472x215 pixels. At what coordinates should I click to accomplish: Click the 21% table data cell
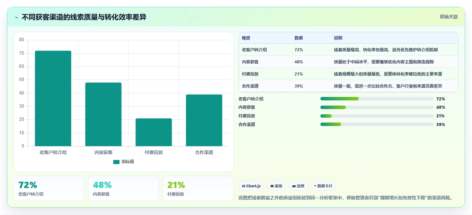(x=299, y=74)
